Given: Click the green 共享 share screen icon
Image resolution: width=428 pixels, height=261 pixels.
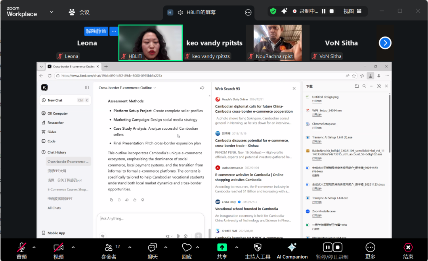Looking at the screenshot, I should pos(222,248).
